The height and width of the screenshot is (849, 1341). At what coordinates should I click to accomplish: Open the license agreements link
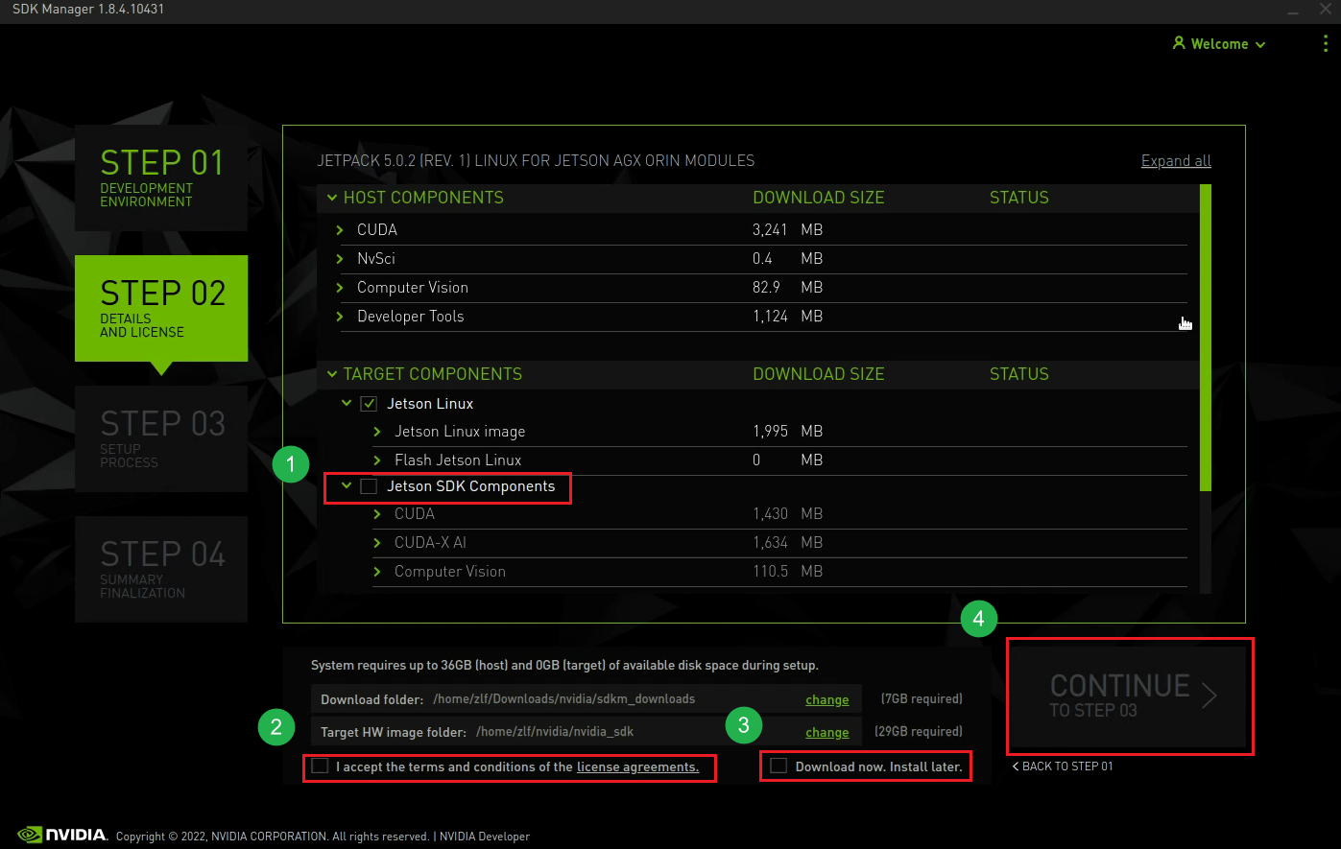click(x=637, y=766)
